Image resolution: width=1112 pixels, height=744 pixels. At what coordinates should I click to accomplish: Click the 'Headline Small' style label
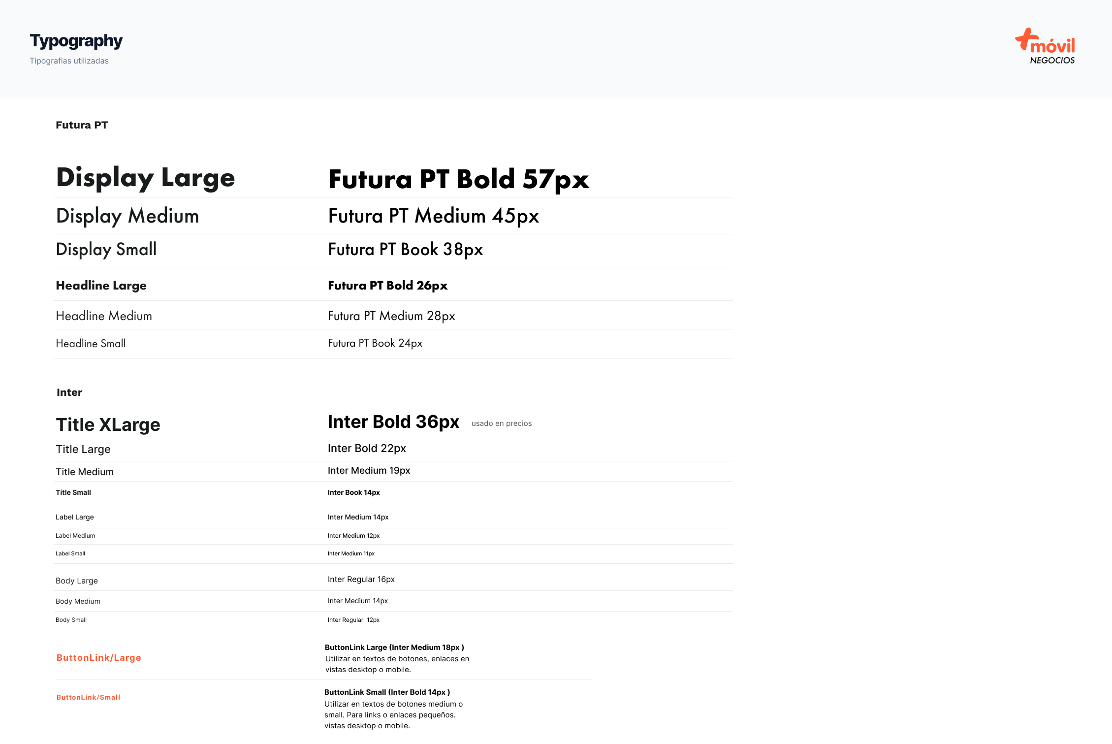tap(91, 344)
